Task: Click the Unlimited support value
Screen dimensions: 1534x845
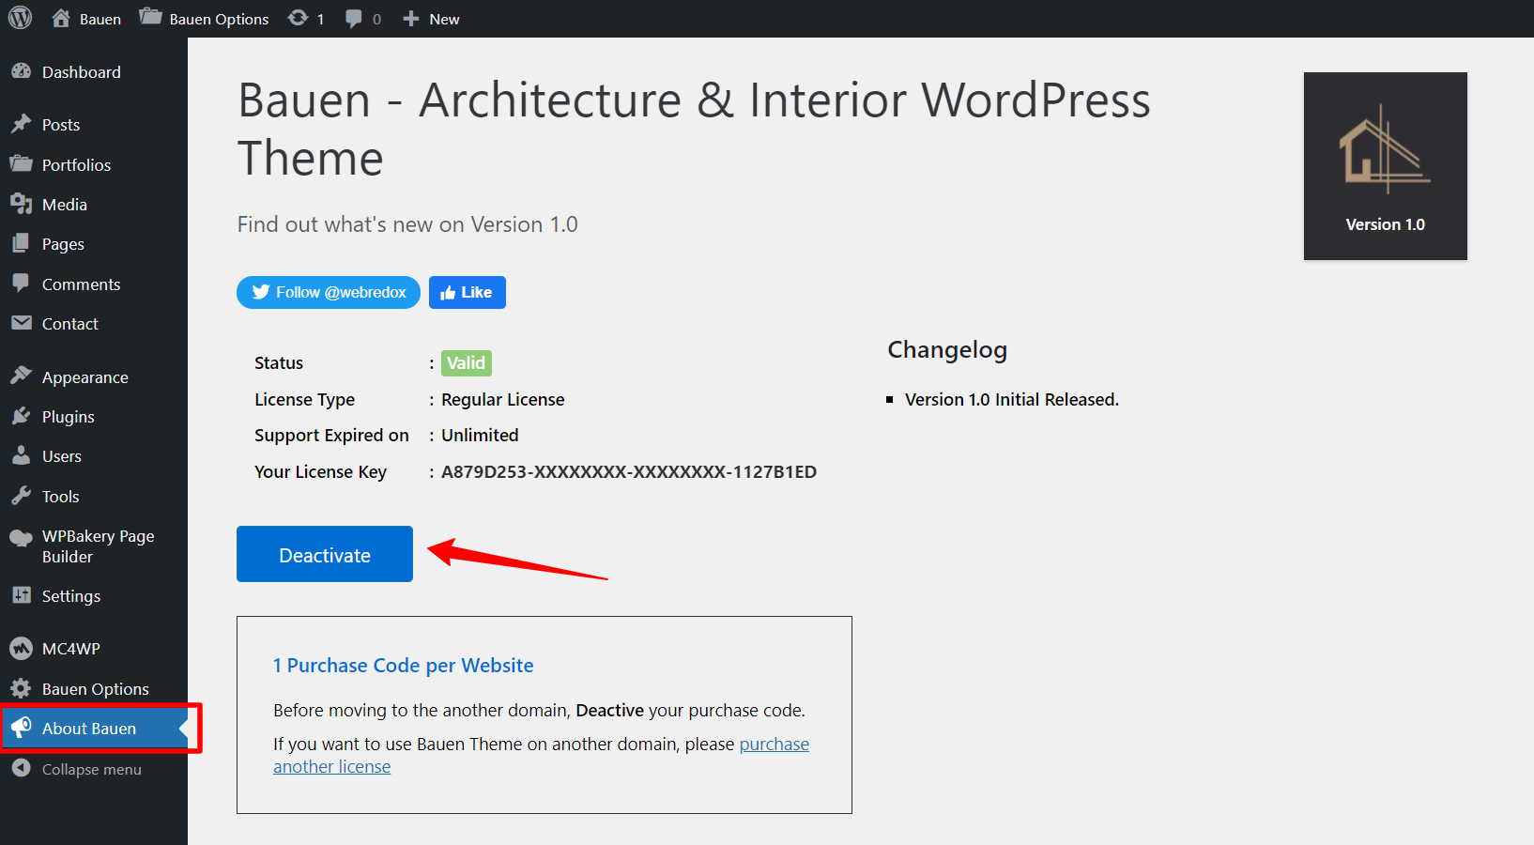Action: click(x=480, y=436)
